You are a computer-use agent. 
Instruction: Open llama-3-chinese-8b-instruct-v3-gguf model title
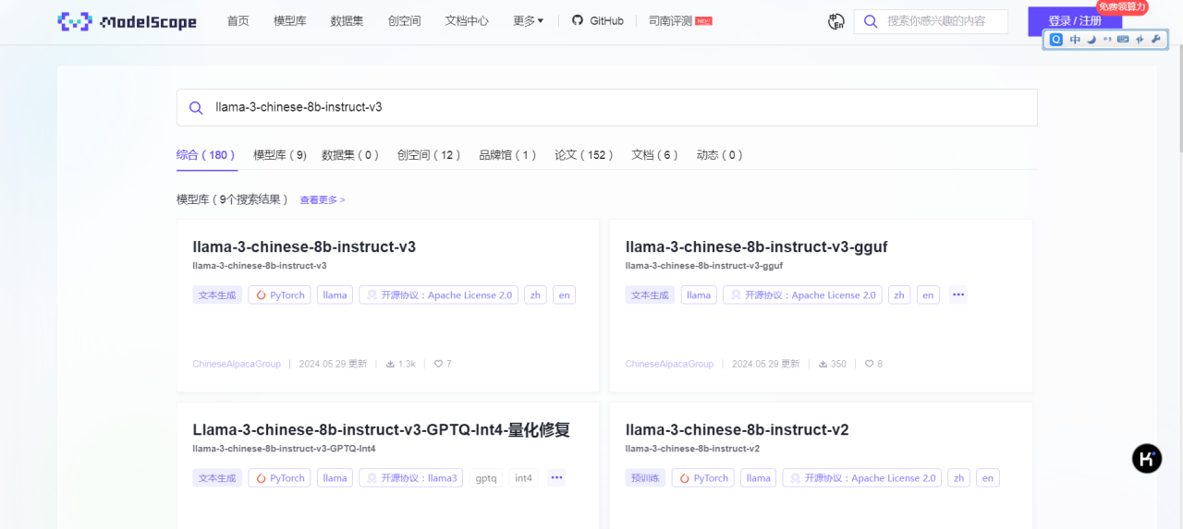(757, 246)
